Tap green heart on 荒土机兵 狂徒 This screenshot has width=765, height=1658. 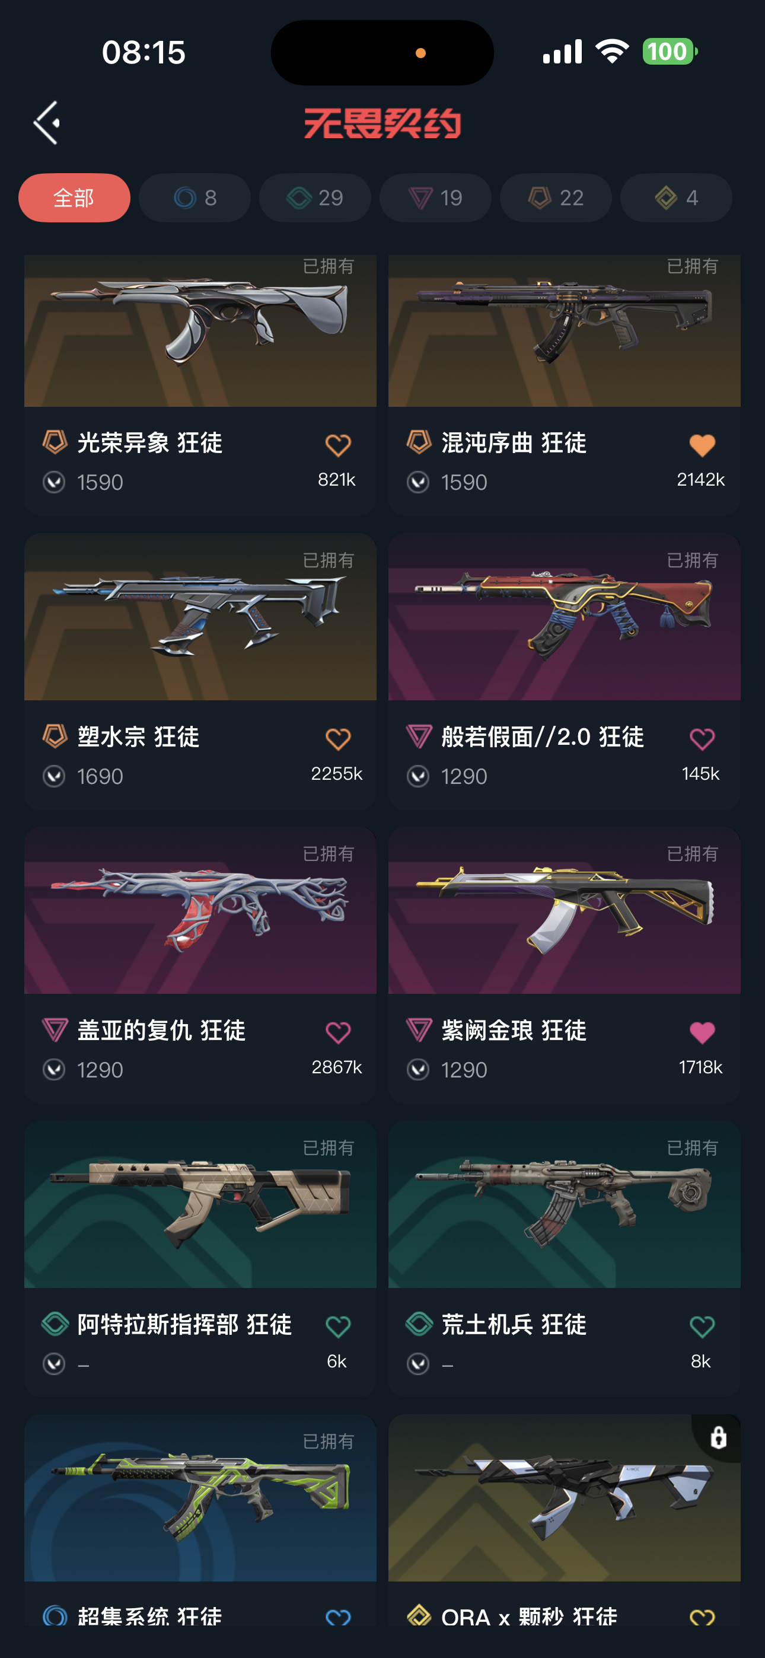click(702, 1326)
